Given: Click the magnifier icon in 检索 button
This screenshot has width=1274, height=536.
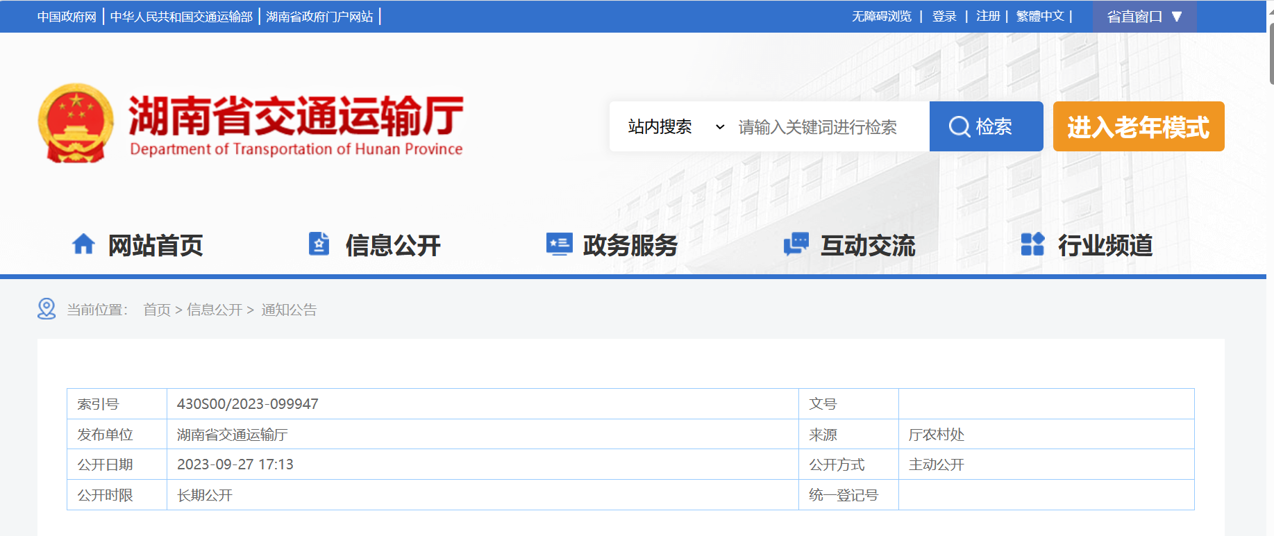Looking at the screenshot, I should tap(959, 126).
